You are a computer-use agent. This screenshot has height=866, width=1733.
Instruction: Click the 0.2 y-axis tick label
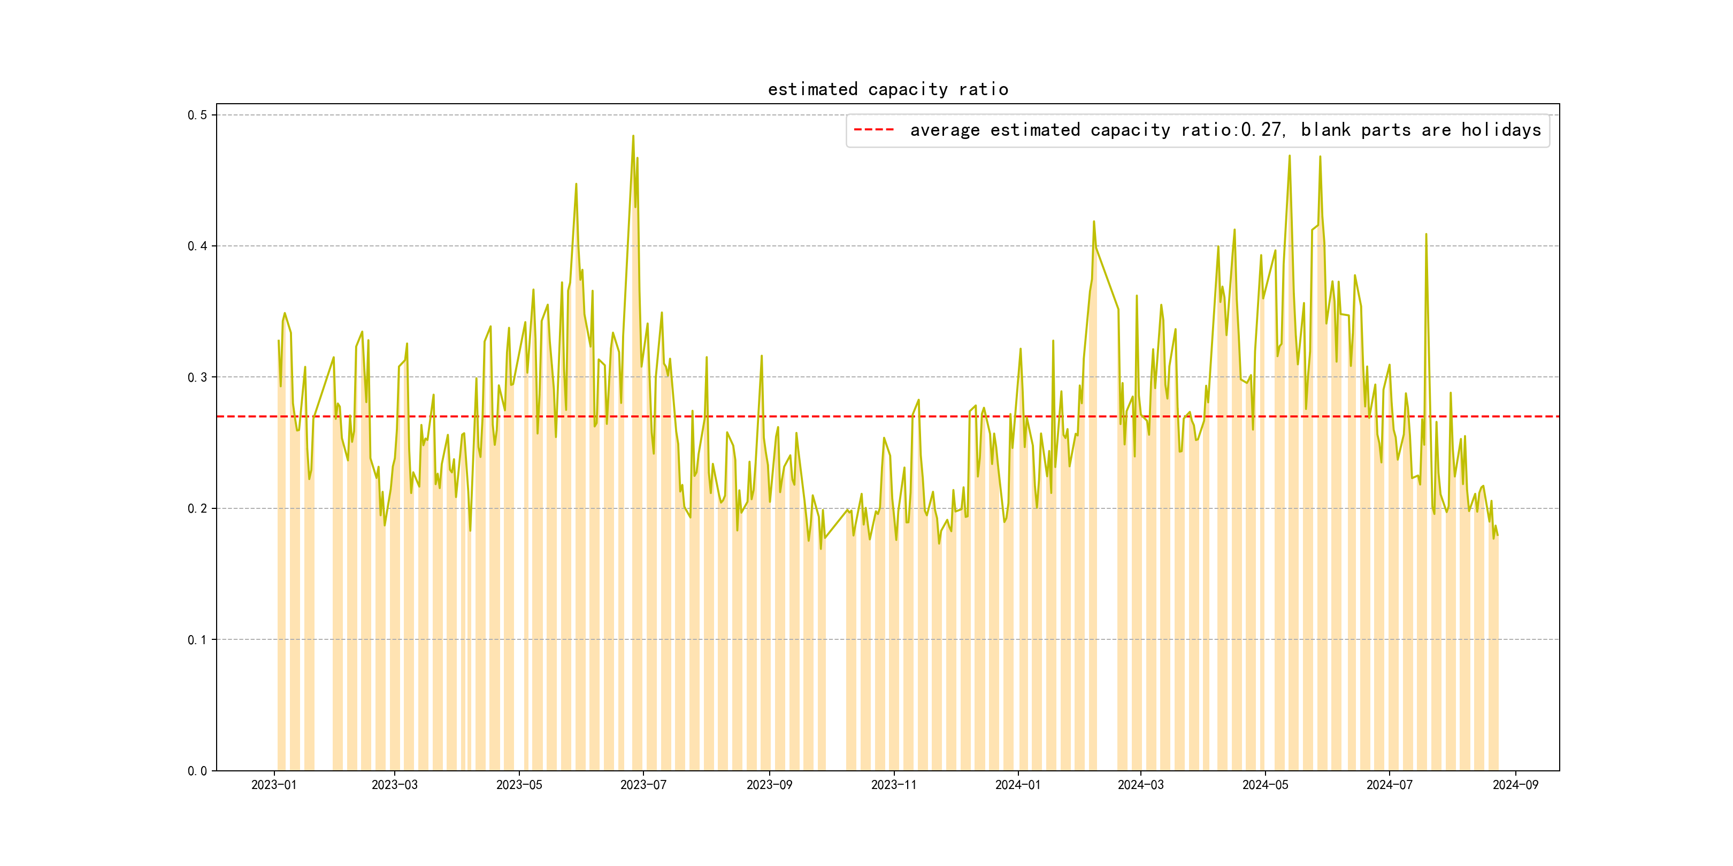point(197,508)
